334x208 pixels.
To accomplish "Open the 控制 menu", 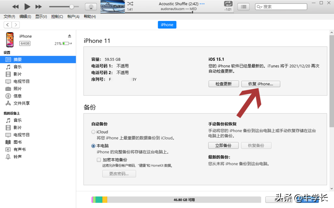I will 57,17.
